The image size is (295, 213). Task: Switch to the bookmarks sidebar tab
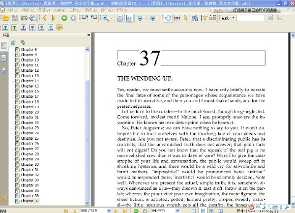(4, 45)
